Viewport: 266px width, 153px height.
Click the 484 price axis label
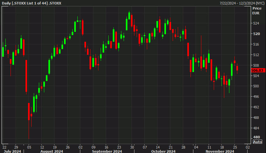(256, 128)
